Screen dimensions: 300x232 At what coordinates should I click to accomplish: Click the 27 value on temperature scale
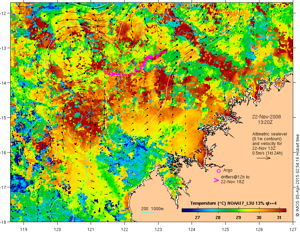[197, 217]
